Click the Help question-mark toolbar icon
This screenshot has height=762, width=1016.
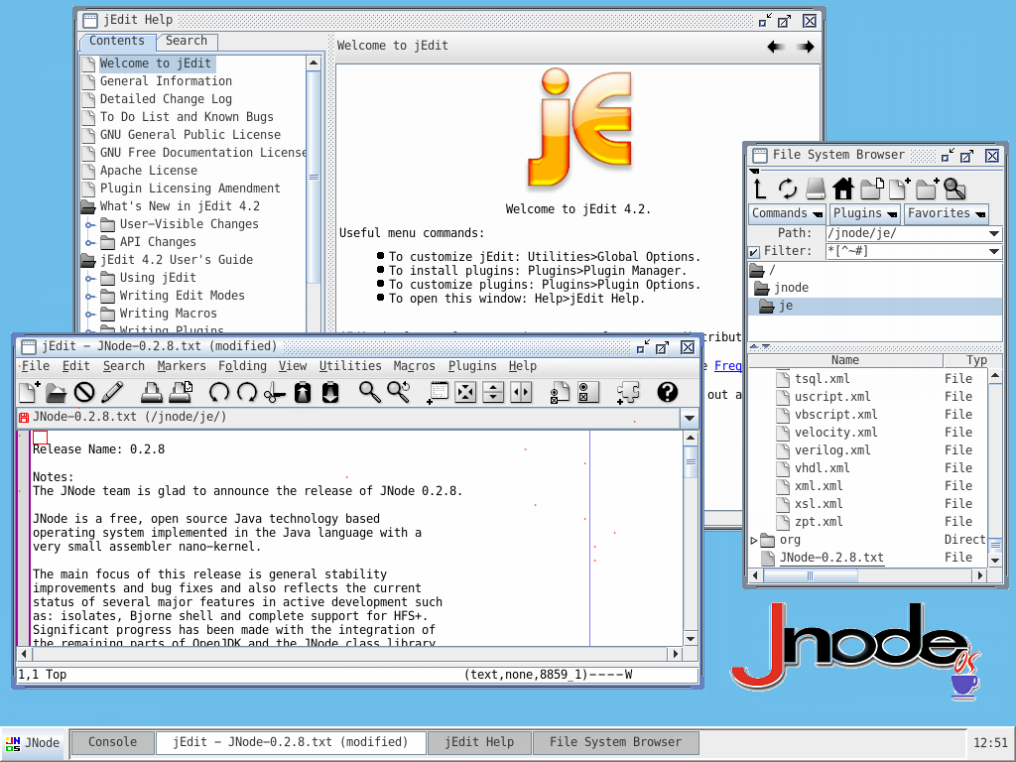click(667, 392)
